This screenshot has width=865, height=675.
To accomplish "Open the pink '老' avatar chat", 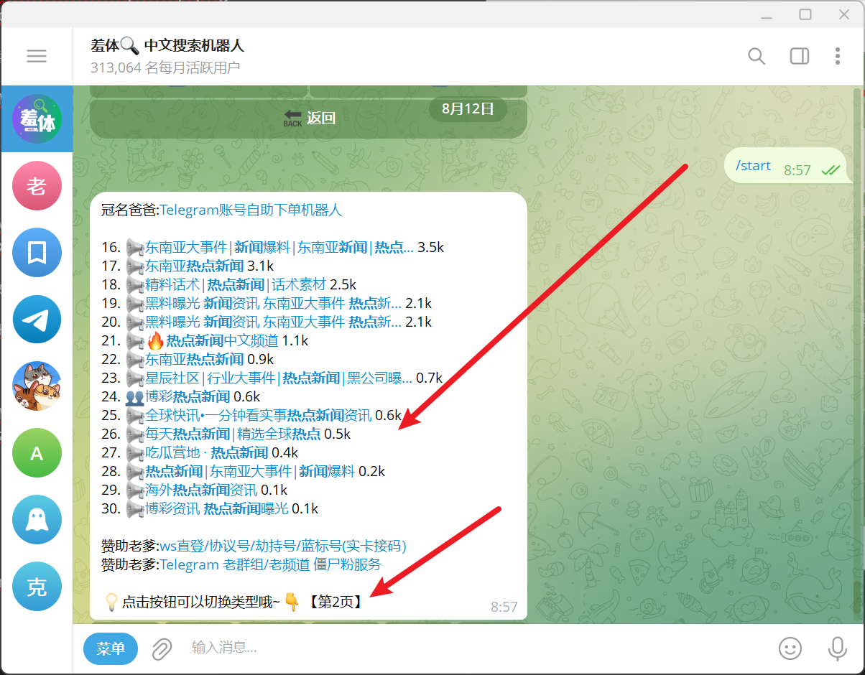I will (x=37, y=185).
